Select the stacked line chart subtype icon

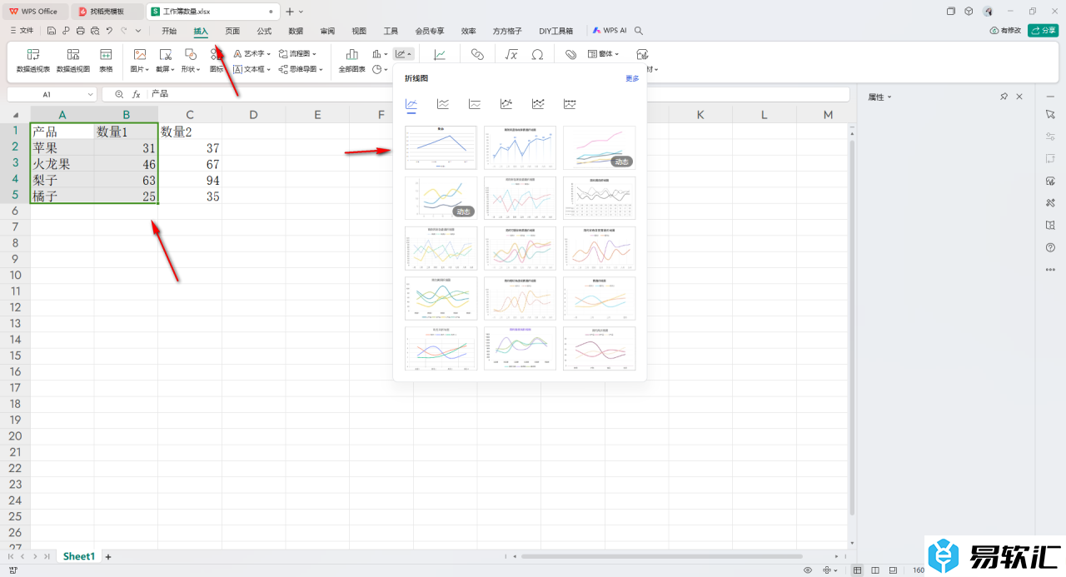pyautogui.click(x=443, y=104)
